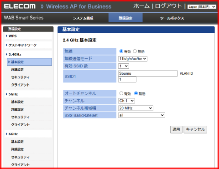219x169 pixels.
Task: Click 2.4 GHz 基本設定 heading text
Action: coord(79,40)
